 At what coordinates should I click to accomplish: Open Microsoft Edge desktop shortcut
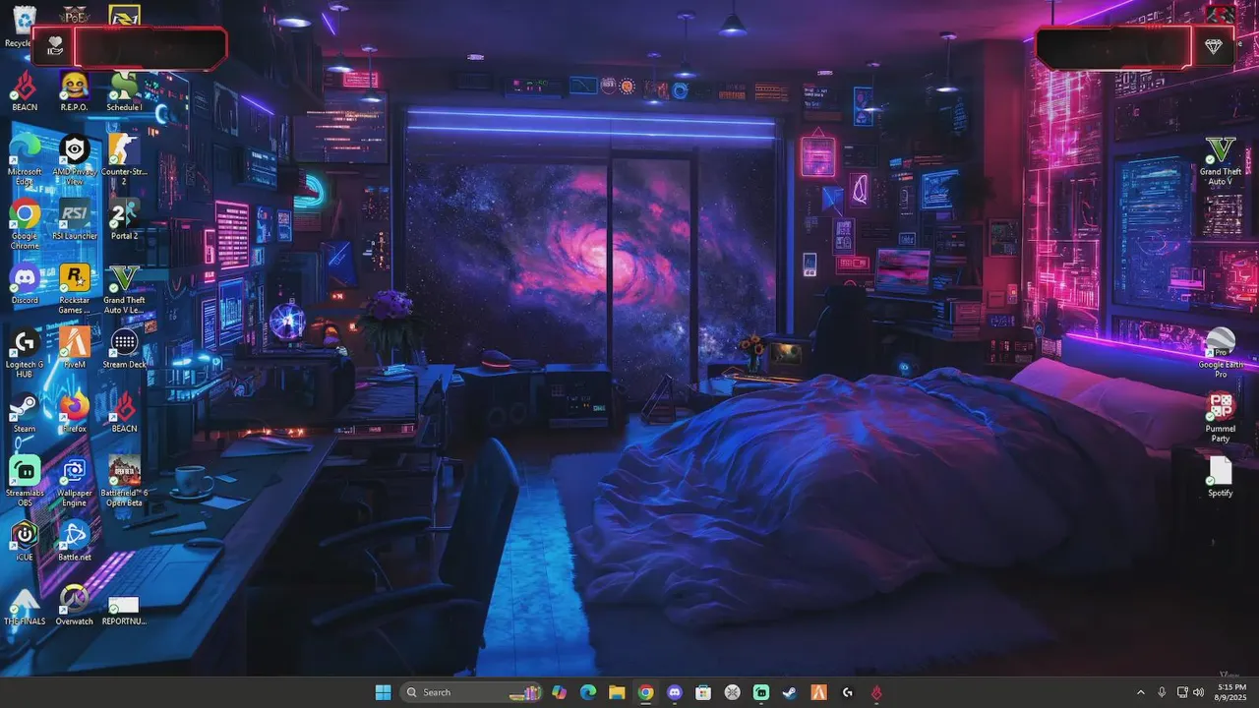[x=24, y=159]
